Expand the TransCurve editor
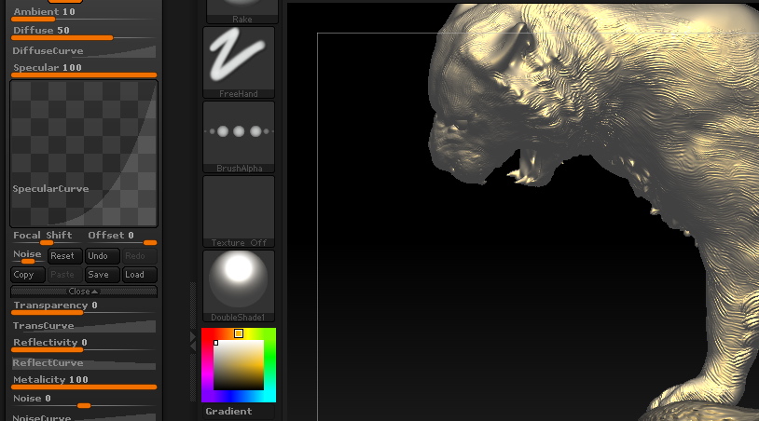 coord(84,326)
